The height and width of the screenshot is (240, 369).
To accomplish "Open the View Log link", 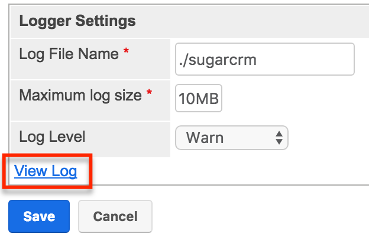I will (x=46, y=171).
